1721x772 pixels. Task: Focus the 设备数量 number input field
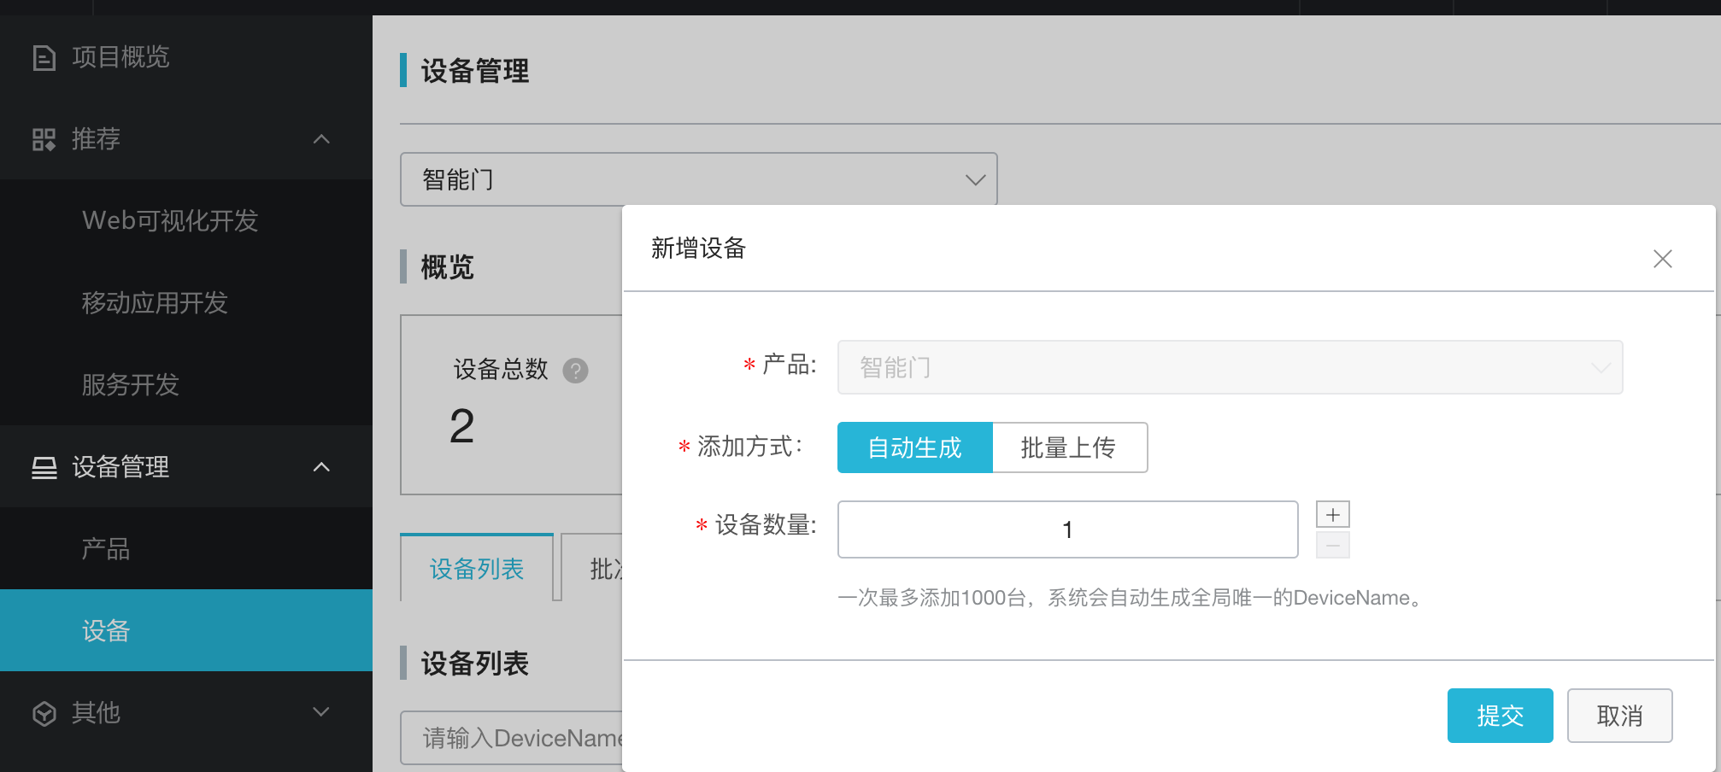(1067, 529)
